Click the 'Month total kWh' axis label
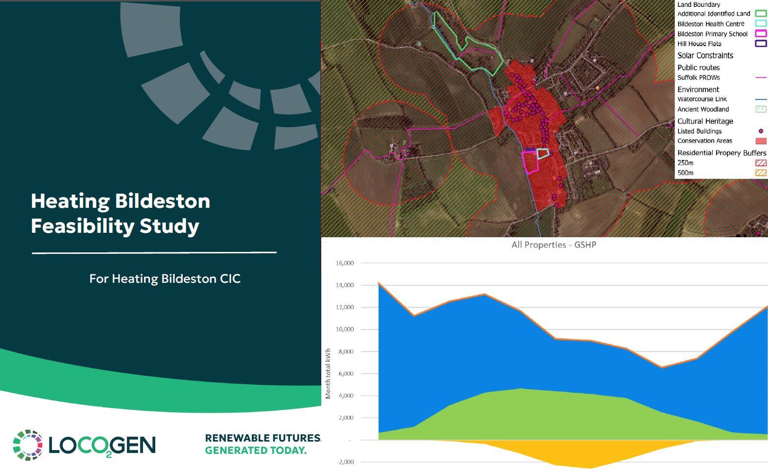 (328, 373)
